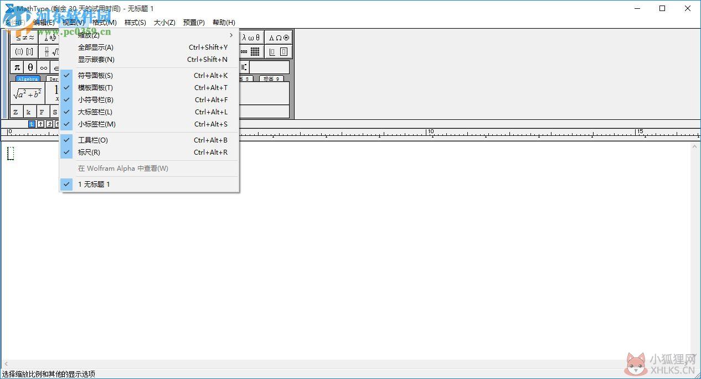Uncheck 模板面板(T) in View menu
Screen dimensions: 701x379
(150, 88)
